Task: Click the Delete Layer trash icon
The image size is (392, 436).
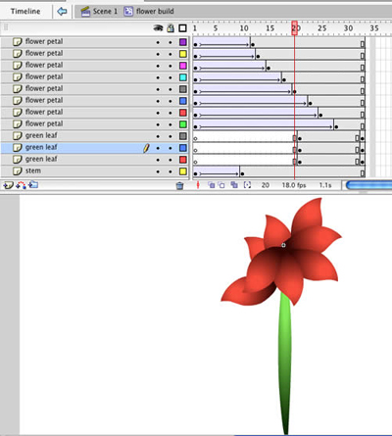Action: pyautogui.click(x=179, y=186)
